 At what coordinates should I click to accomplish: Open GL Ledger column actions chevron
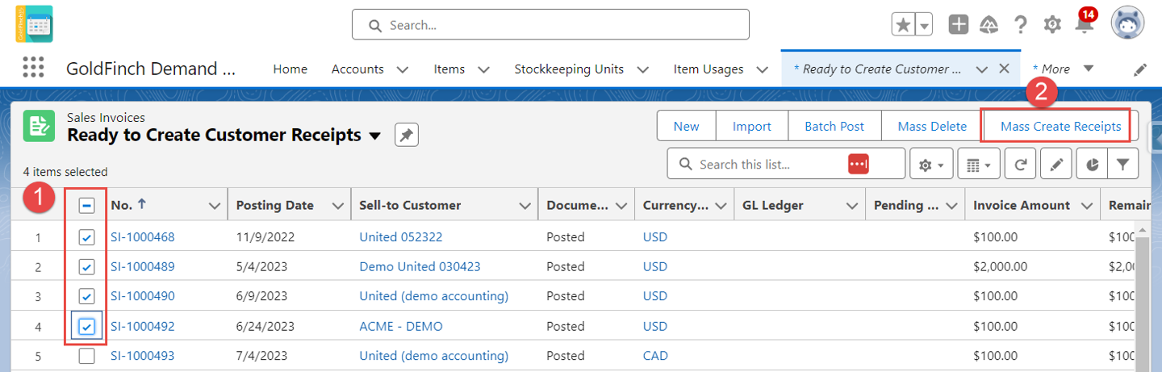tap(851, 206)
